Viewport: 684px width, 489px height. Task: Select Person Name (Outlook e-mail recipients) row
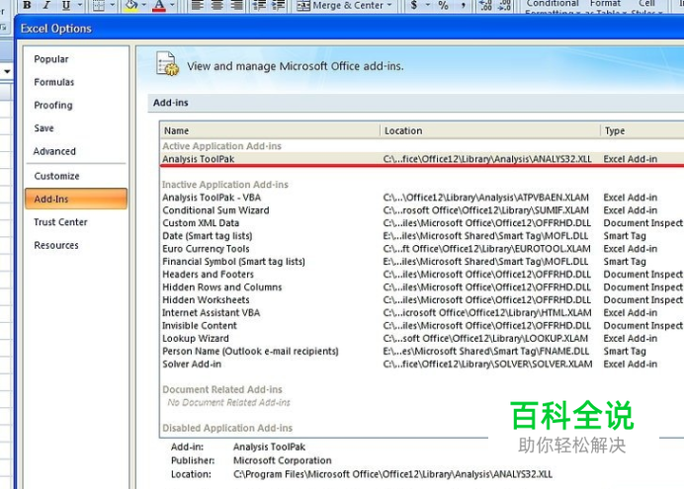click(422, 352)
